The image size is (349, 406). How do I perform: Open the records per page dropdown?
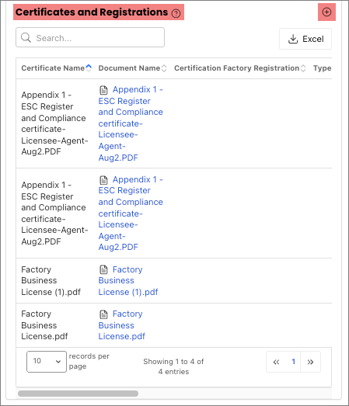[x=47, y=362]
